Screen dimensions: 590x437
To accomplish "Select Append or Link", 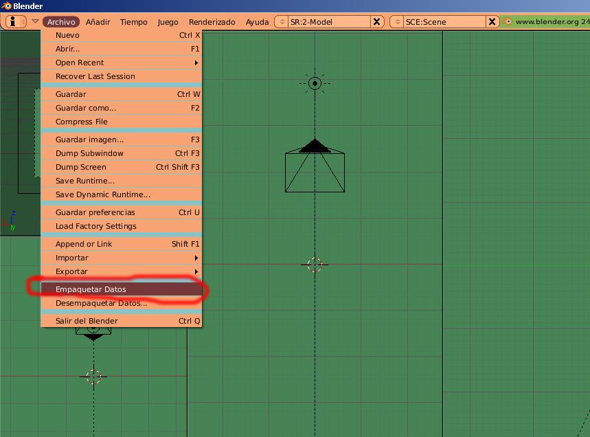I will tap(121, 244).
